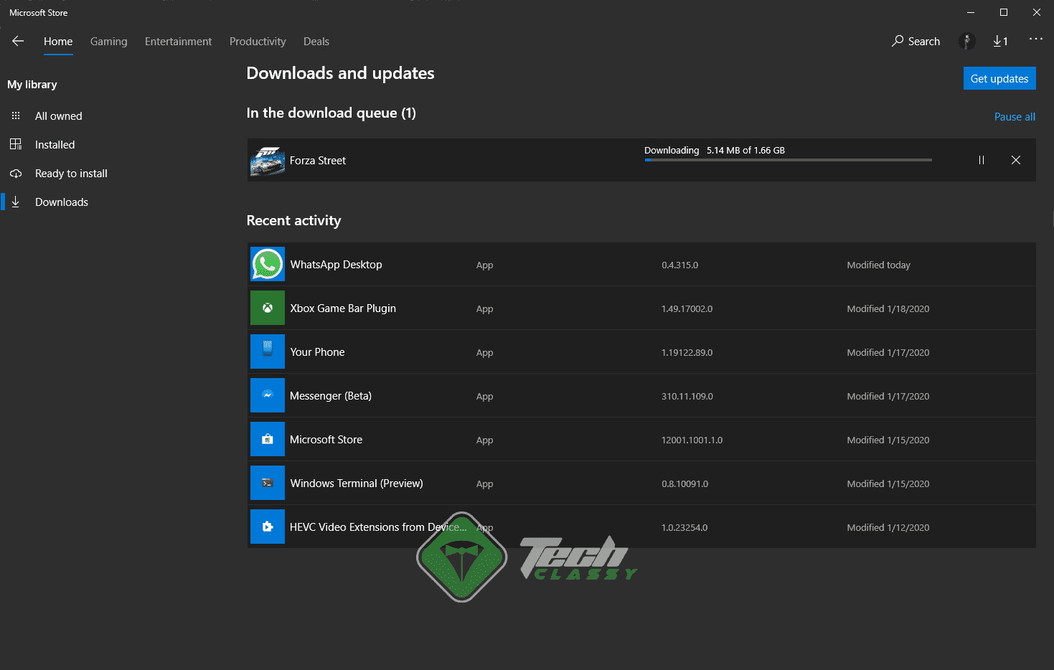The width and height of the screenshot is (1054, 670).
Task: Open the Installed section
Action: tap(55, 144)
